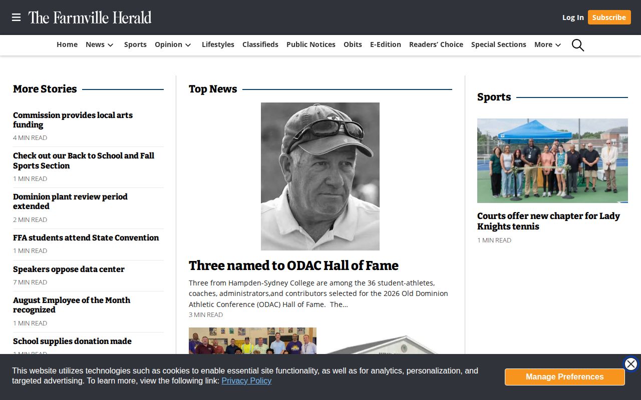The image size is (641, 400).
Task: Click The Farmville Herald logo
Action: (90, 17)
